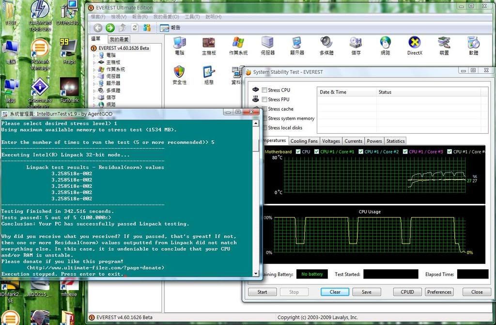Open the 作業系統 operating system icon in main pane

coord(238,46)
